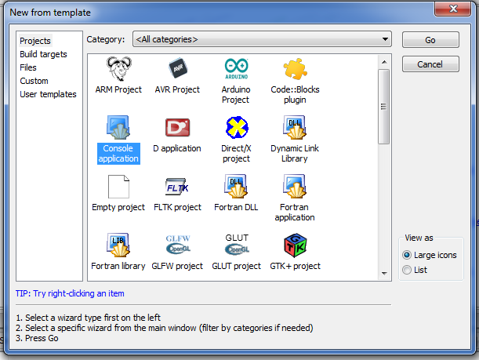Choose the AVR Project template icon
Viewport: 479px width, 360px height.
click(x=178, y=68)
